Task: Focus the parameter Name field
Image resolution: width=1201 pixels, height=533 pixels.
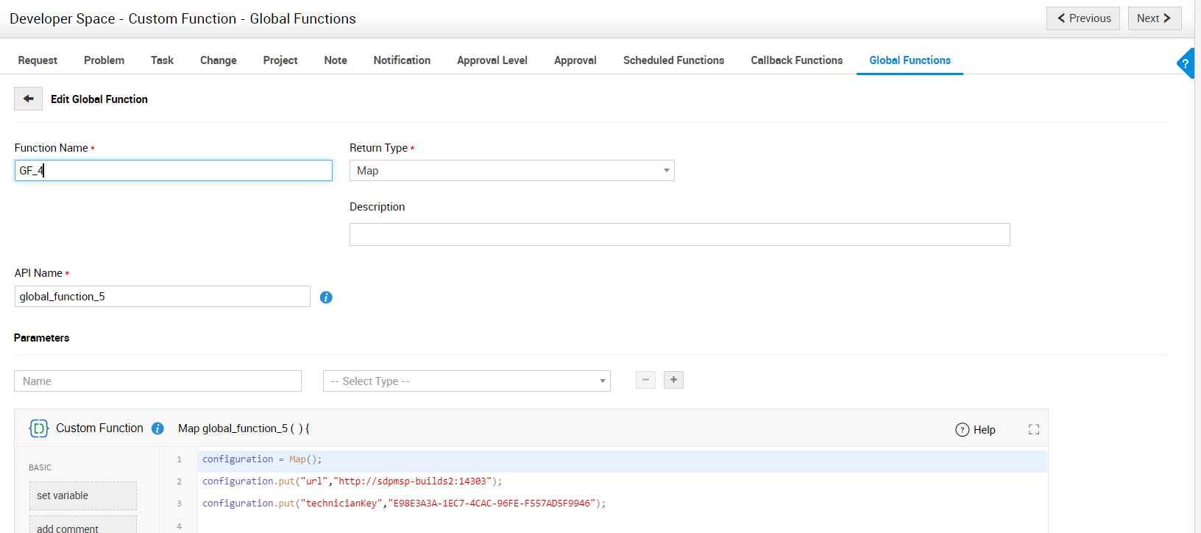Action: [157, 381]
